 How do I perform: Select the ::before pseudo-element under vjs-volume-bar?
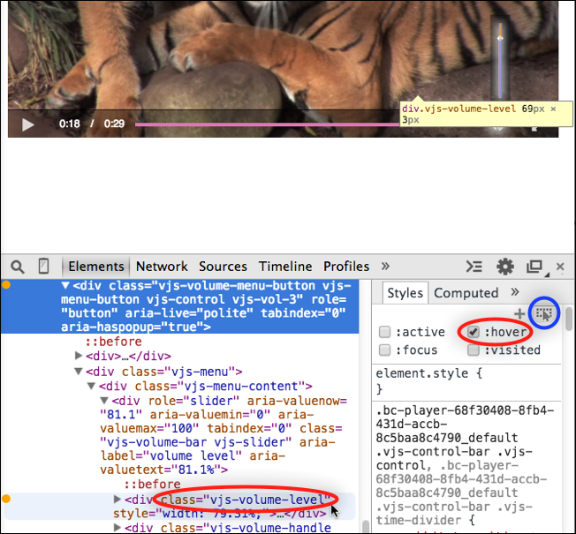pyautogui.click(x=151, y=485)
